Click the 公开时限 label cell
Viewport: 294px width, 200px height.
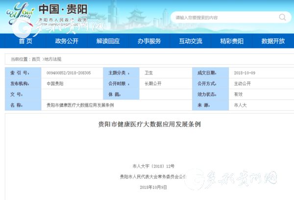(122, 83)
